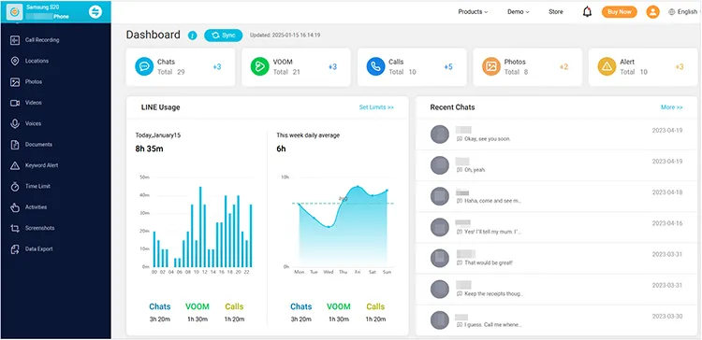Expand the Products dropdown menu

(473, 12)
